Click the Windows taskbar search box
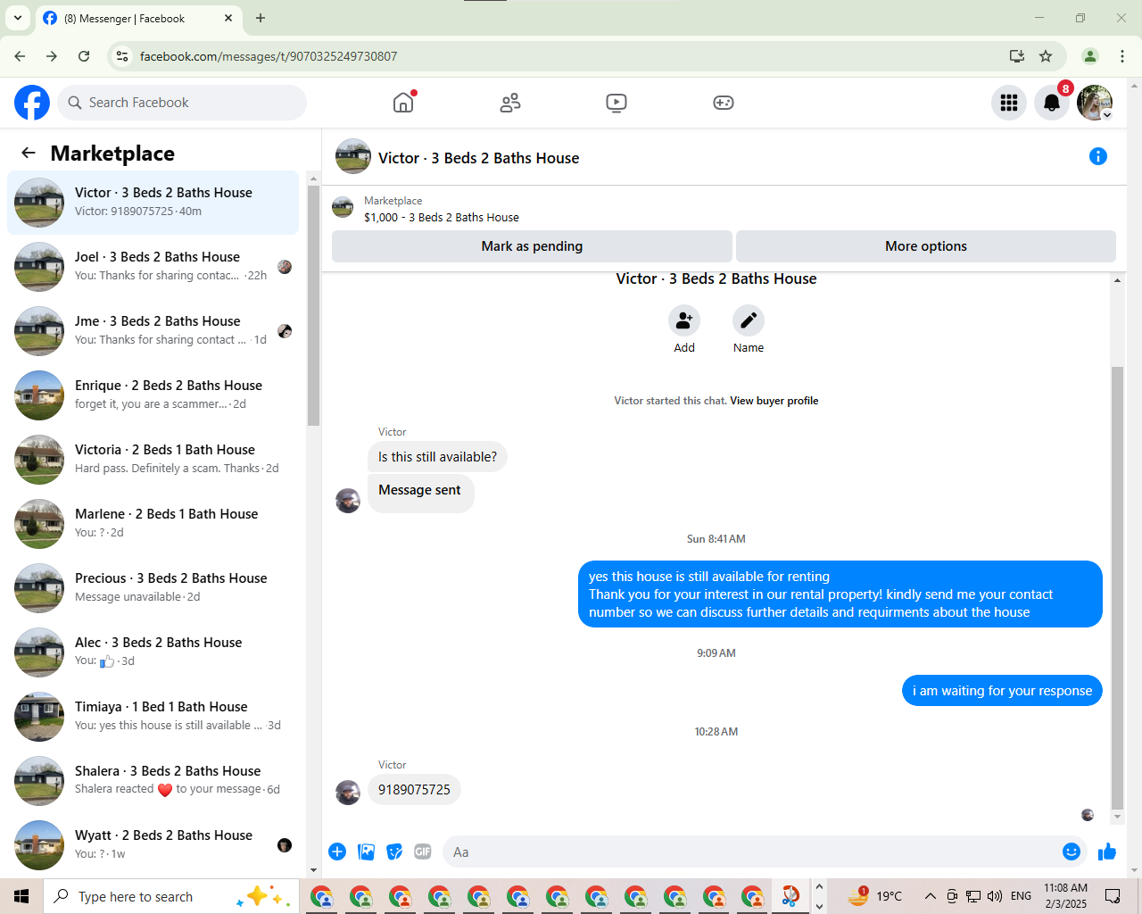The width and height of the screenshot is (1142, 914). point(171,896)
